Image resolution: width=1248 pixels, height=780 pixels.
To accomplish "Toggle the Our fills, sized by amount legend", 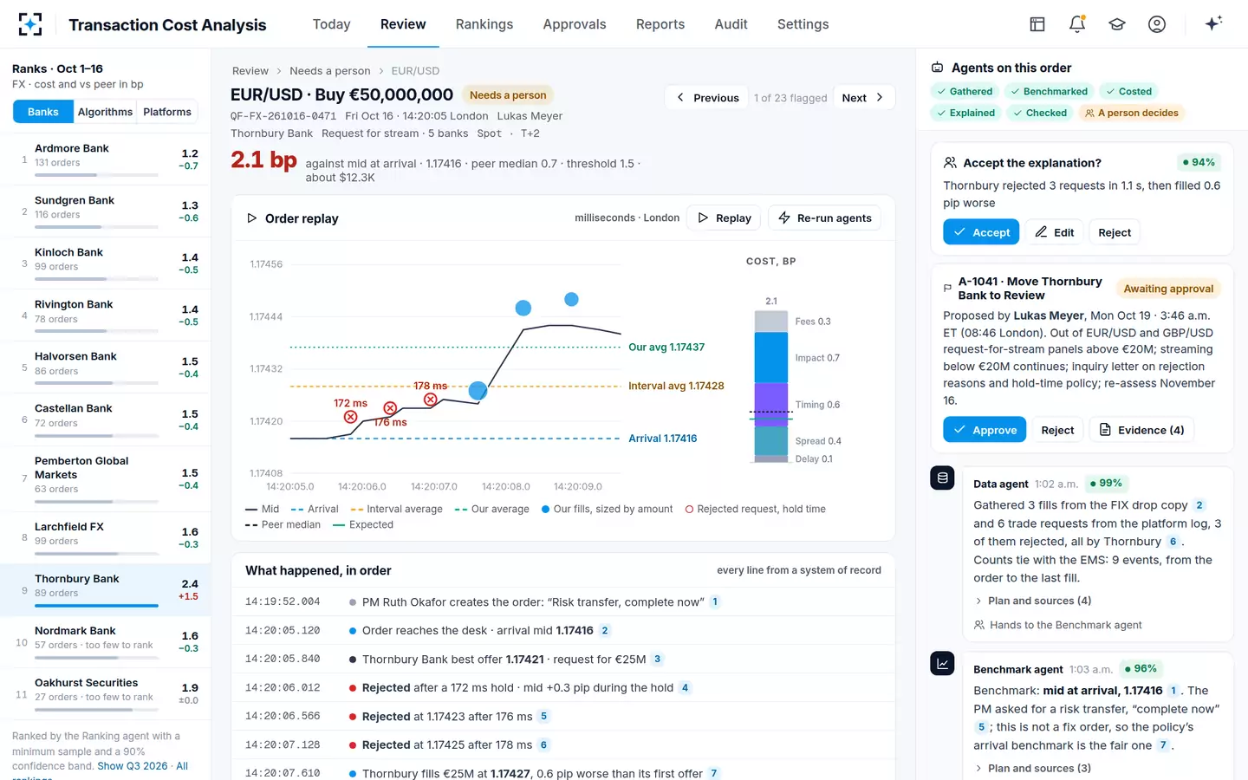I will [x=607, y=510].
